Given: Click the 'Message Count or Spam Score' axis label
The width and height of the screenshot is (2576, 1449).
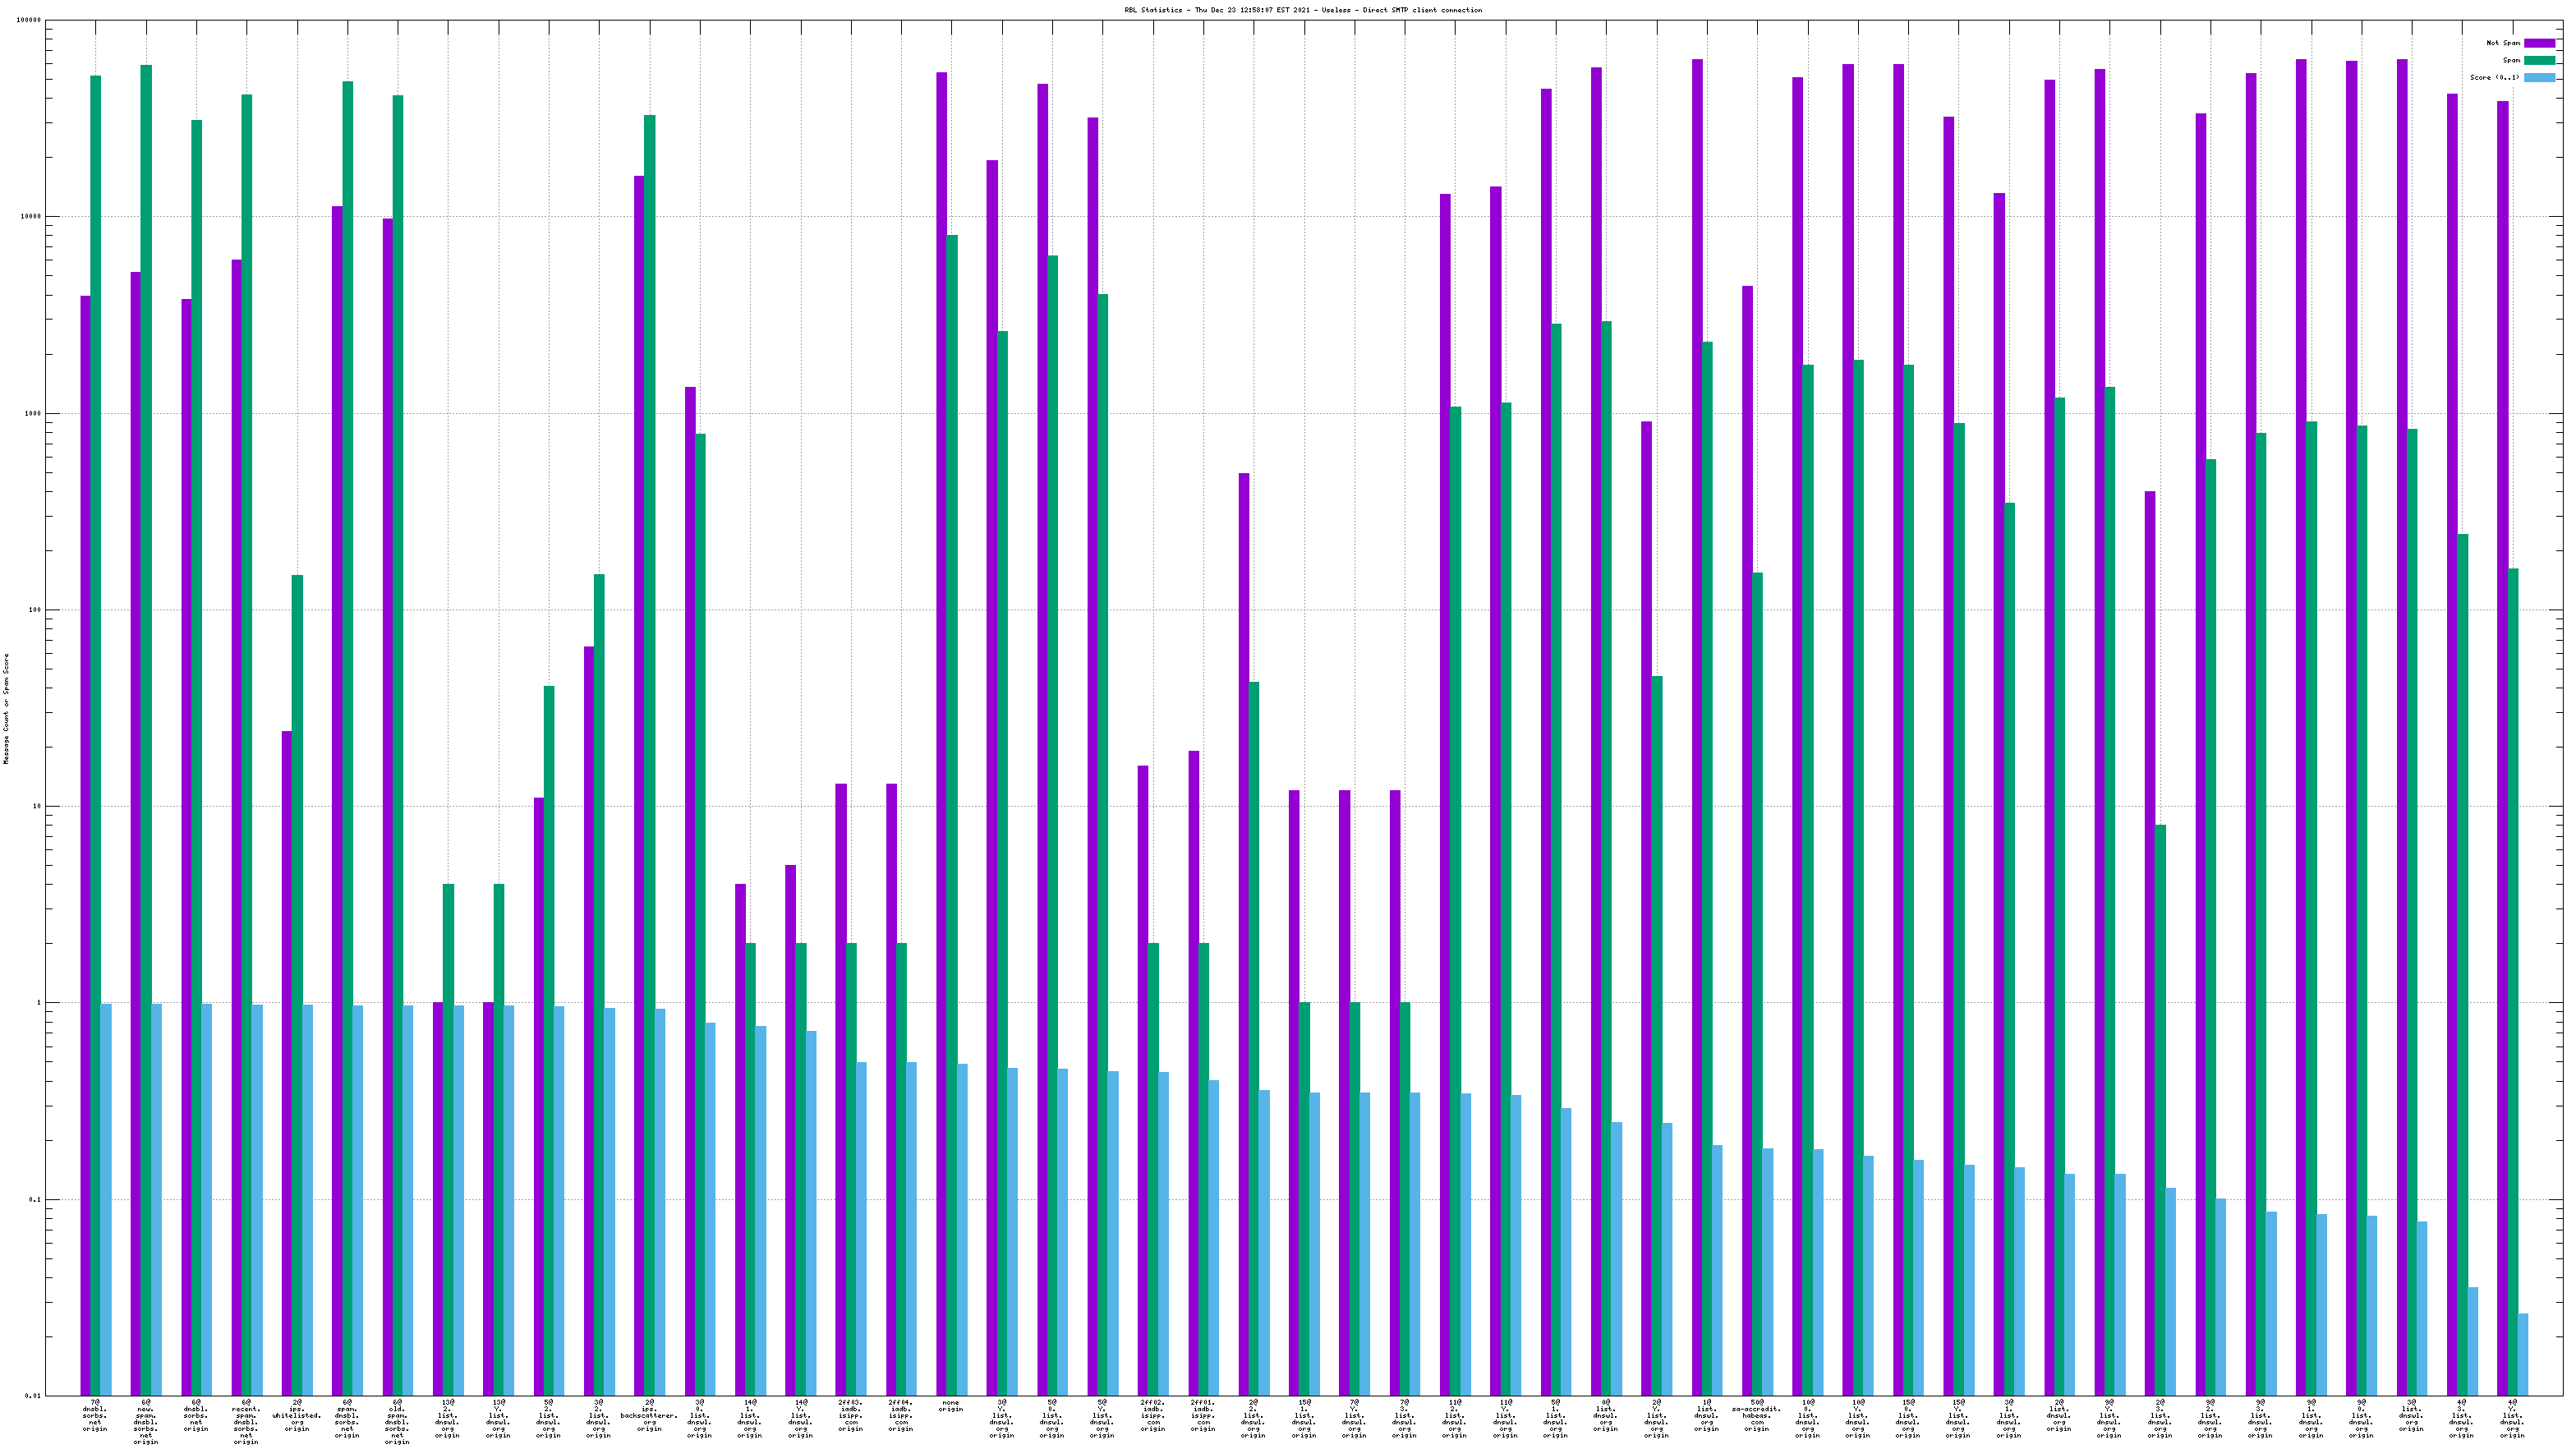Looking at the screenshot, I should pyautogui.click(x=6, y=708).
